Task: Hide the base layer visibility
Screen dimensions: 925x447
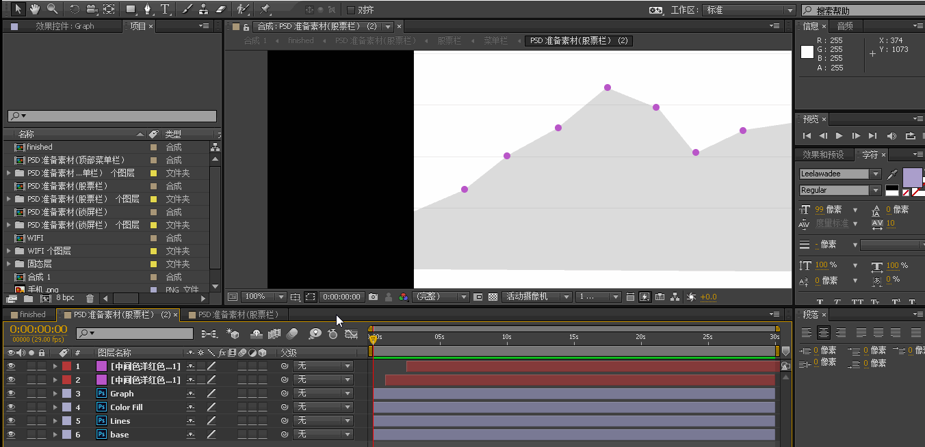Action: pos(11,434)
